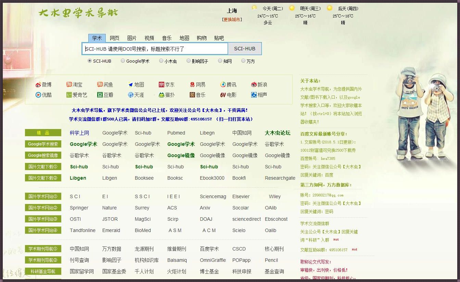Open the 闲鱼 icon link
This screenshot has width=460, height=282.
(105, 85)
